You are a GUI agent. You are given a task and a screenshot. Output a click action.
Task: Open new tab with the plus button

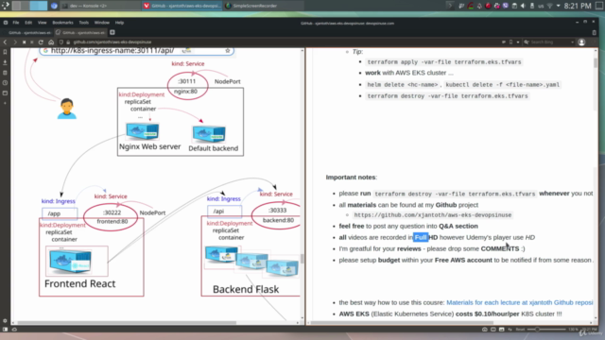[x=112, y=32]
